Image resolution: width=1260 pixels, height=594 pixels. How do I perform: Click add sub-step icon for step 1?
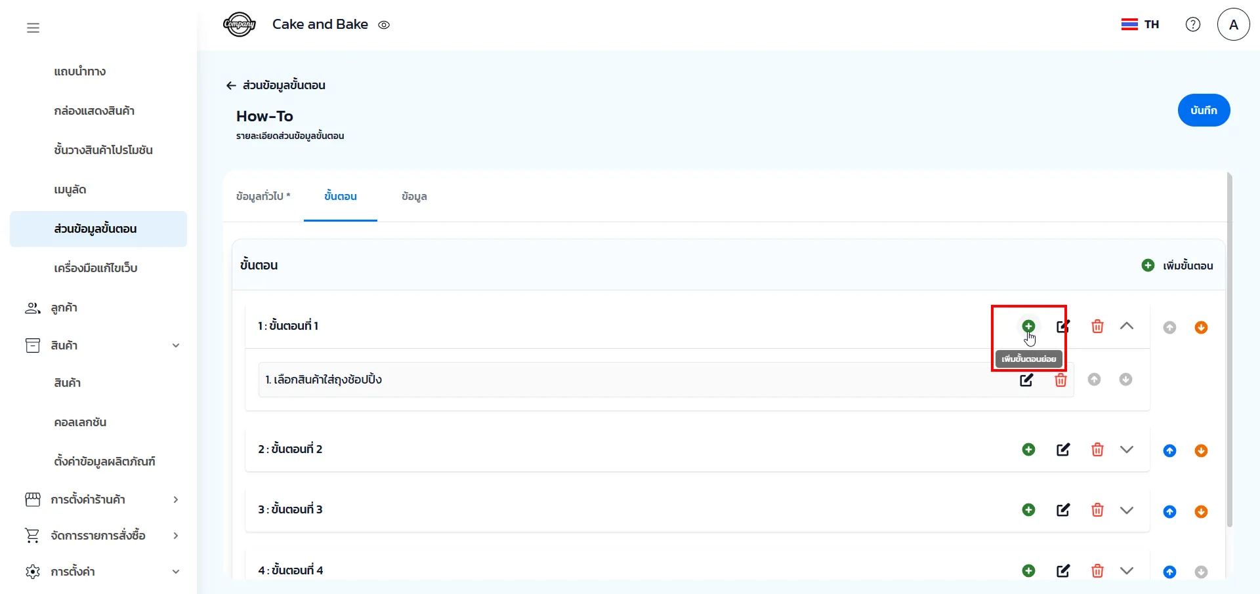pos(1028,326)
